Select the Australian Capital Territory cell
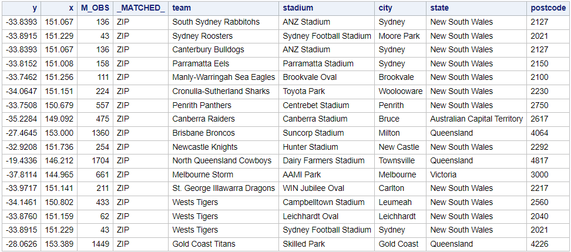 tap(476, 119)
